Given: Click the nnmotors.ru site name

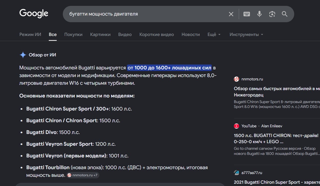Looking at the screenshot, I should 252,79.
